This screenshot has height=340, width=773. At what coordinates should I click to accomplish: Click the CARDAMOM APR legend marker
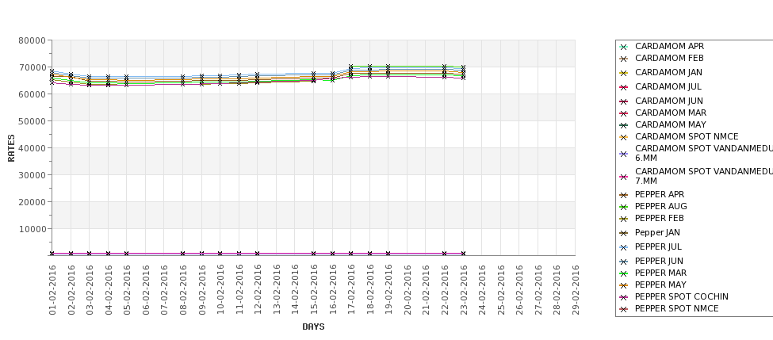624,47
